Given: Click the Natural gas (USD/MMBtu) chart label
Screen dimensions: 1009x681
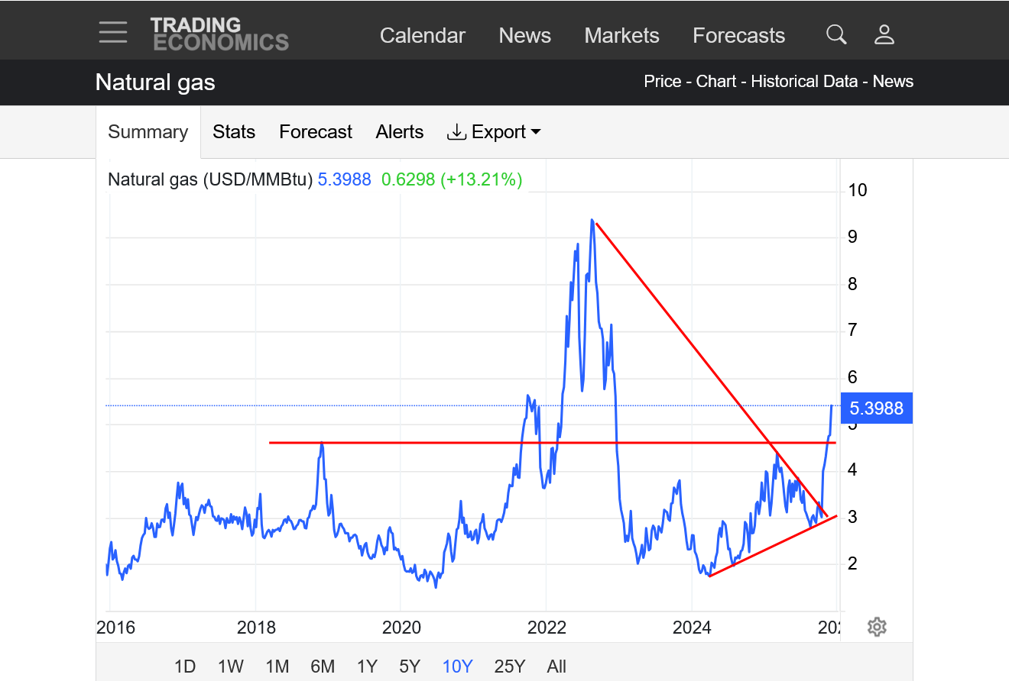Looking at the screenshot, I should pyautogui.click(x=210, y=179).
